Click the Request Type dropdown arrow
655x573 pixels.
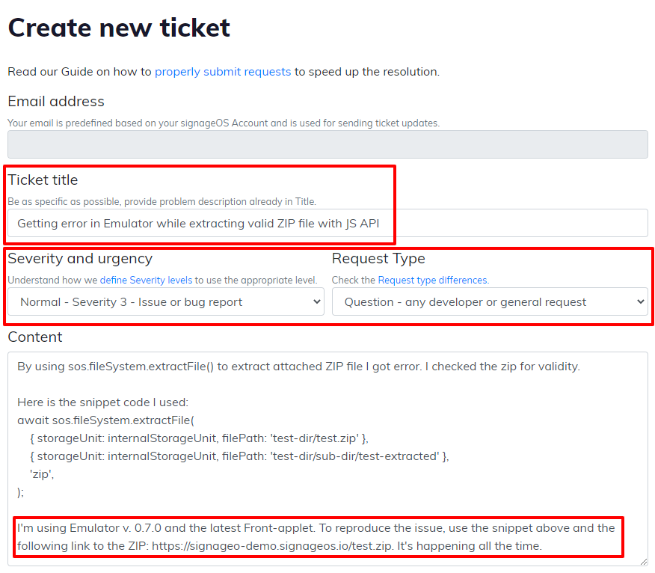point(640,301)
